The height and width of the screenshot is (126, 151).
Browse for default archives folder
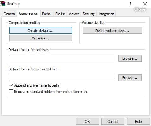130,58
